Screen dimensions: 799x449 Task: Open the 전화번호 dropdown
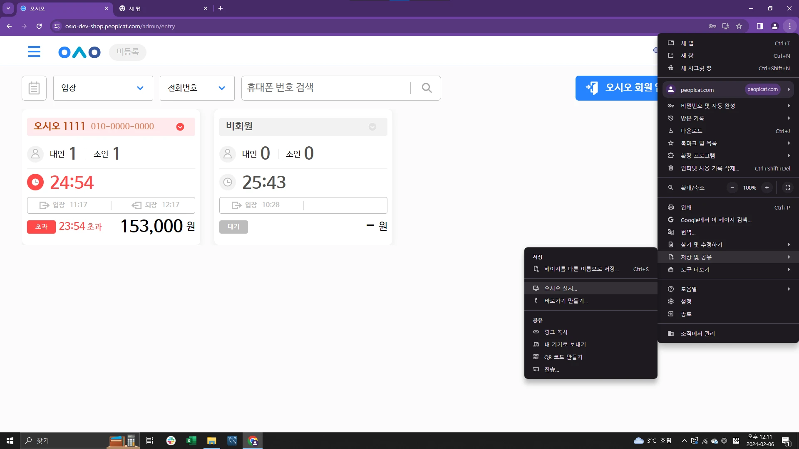(197, 88)
